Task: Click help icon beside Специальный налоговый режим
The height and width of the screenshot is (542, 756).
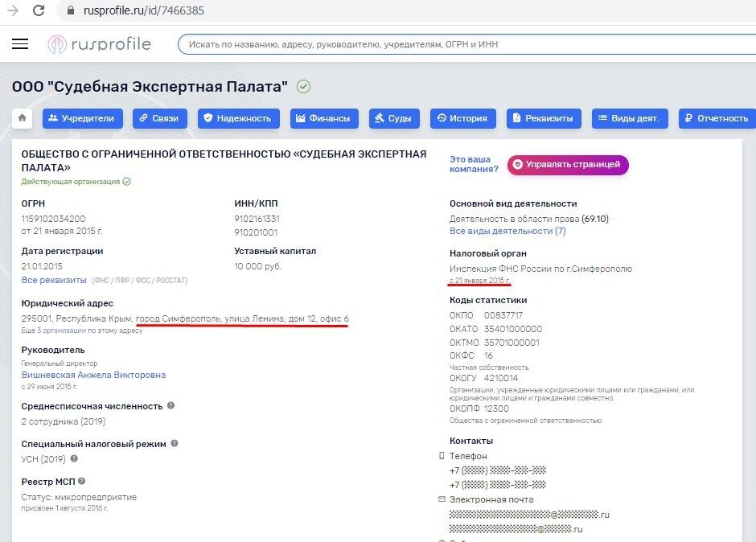Action: tap(175, 443)
